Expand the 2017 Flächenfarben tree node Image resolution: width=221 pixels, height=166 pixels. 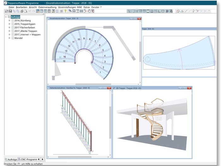[9, 28]
